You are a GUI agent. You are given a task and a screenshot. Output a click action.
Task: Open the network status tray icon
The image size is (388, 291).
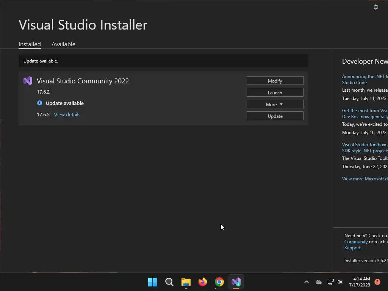click(x=330, y=282)
